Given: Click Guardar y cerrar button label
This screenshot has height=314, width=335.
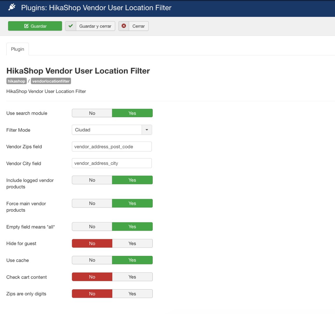Looking at the screenshot, I should click(95, 26).
